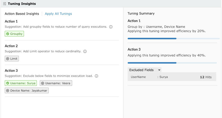This screenshot has height=118, width=222.
Task: Enable the Limit tuning chip
Action: 12,59
